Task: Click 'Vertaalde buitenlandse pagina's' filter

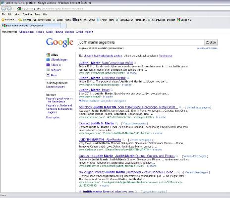Action: coord(59,110)
